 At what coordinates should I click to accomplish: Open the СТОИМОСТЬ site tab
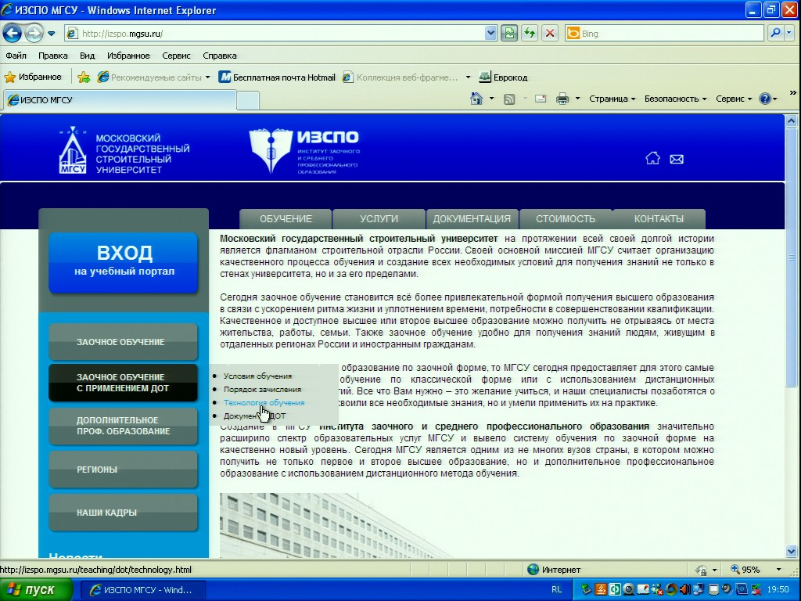click(565, 219)
